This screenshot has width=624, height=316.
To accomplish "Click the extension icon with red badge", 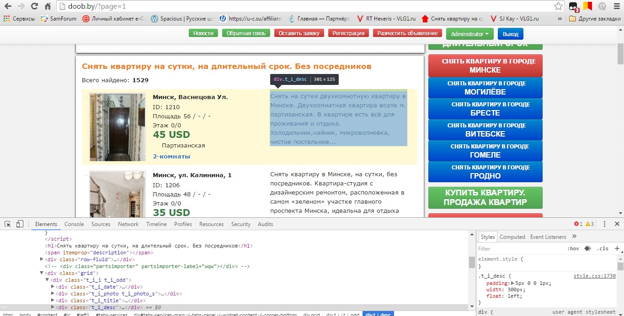I will coord(573,7).
